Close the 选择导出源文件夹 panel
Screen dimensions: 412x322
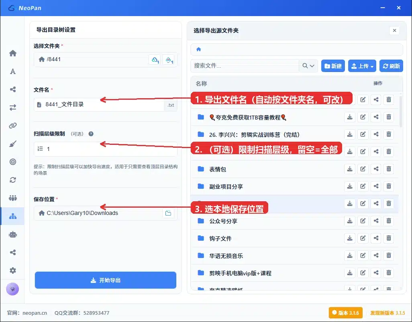[394, 31]
